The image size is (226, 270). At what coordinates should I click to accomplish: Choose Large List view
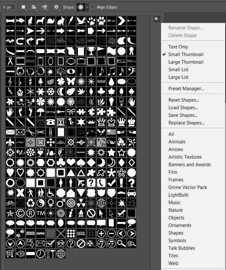[x=178, y=77]
